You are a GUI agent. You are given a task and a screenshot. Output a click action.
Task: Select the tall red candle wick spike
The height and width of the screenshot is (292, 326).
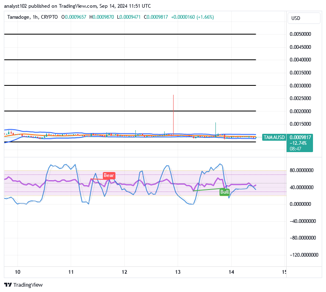pos(174,114)
